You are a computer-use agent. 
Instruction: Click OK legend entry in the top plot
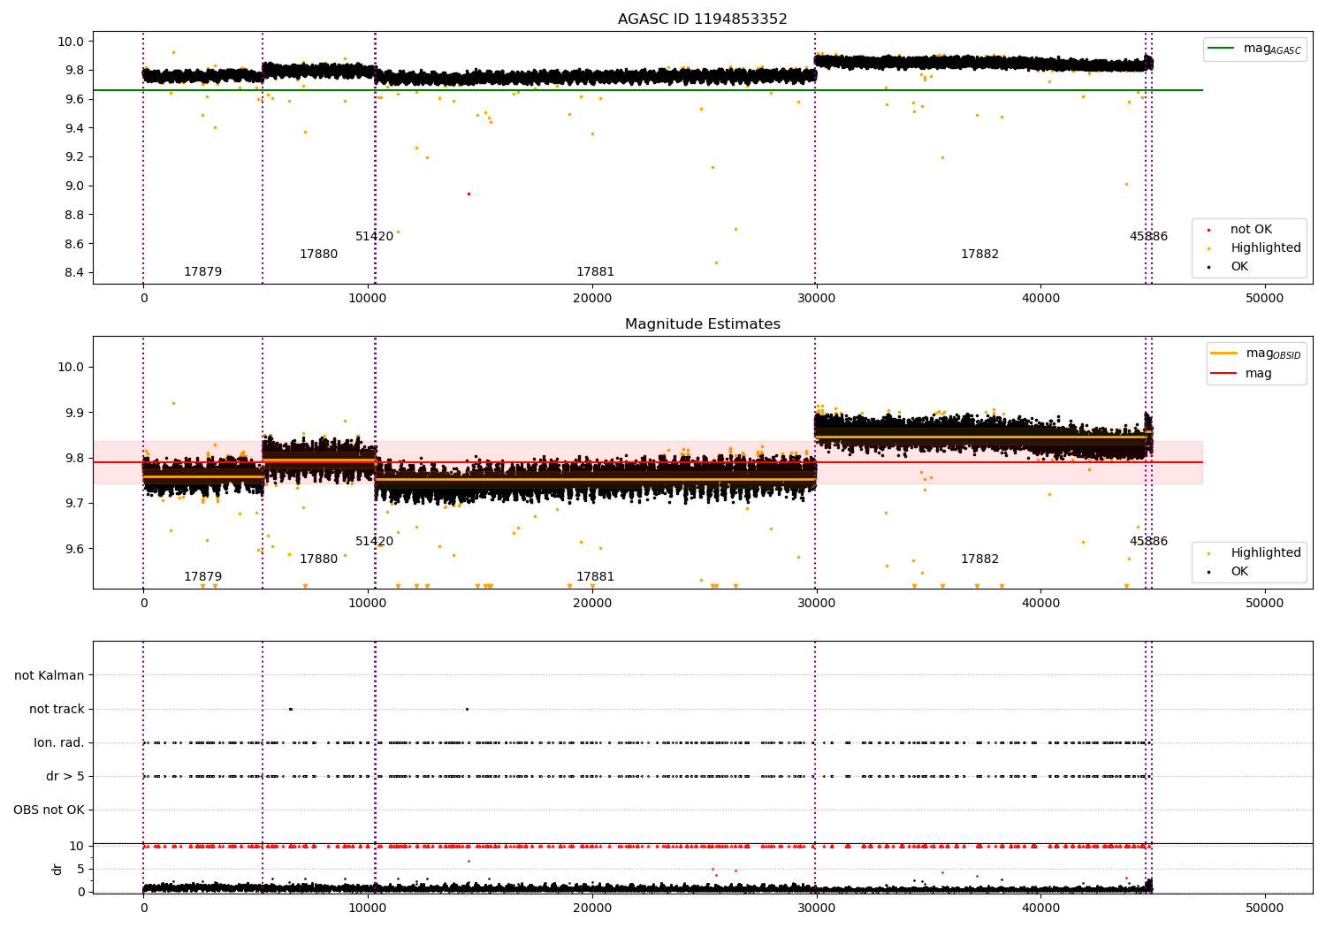tap(1239, 267)
